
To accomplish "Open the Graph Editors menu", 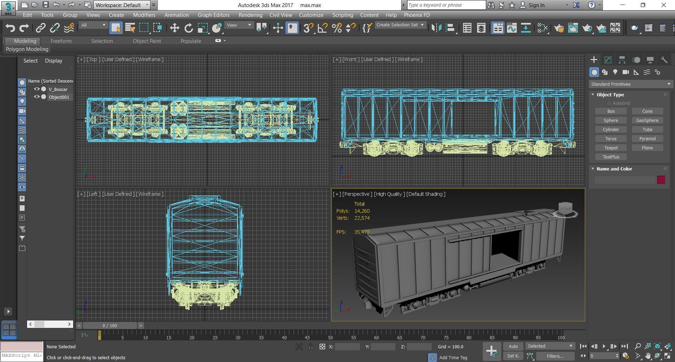I will point(213,15).
